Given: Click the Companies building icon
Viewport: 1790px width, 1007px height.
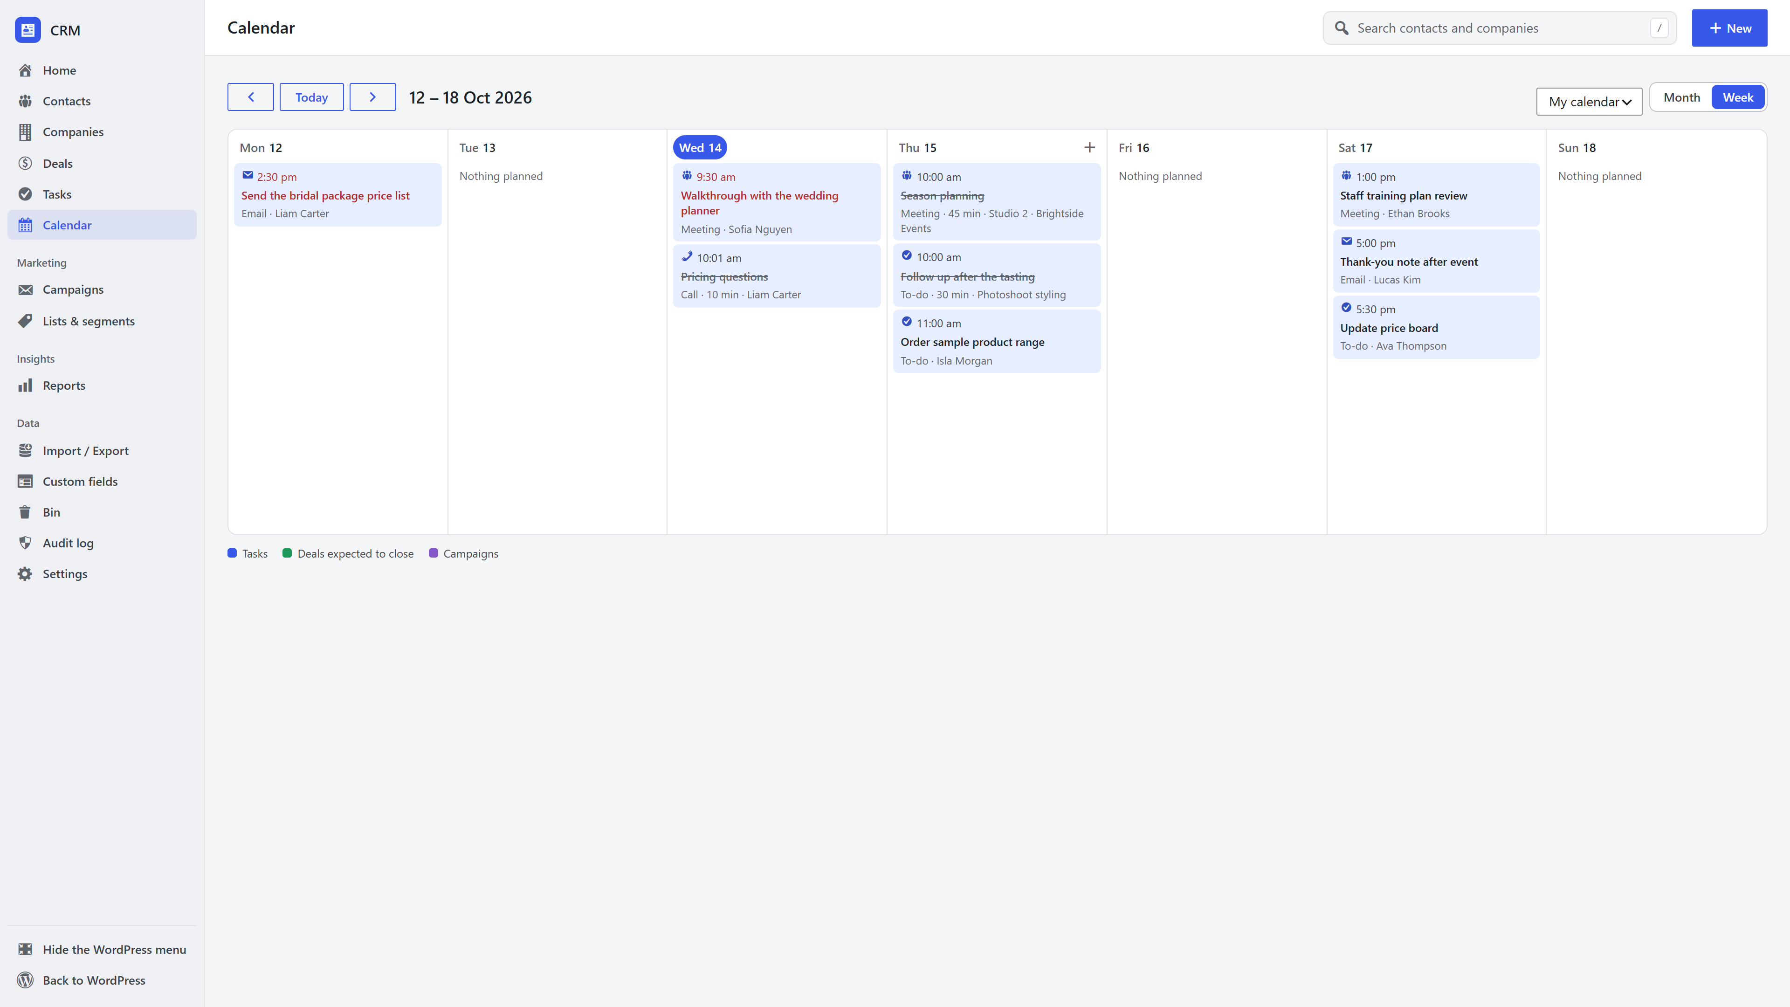Looking at the screenshot, I should (x=25, y=132).
